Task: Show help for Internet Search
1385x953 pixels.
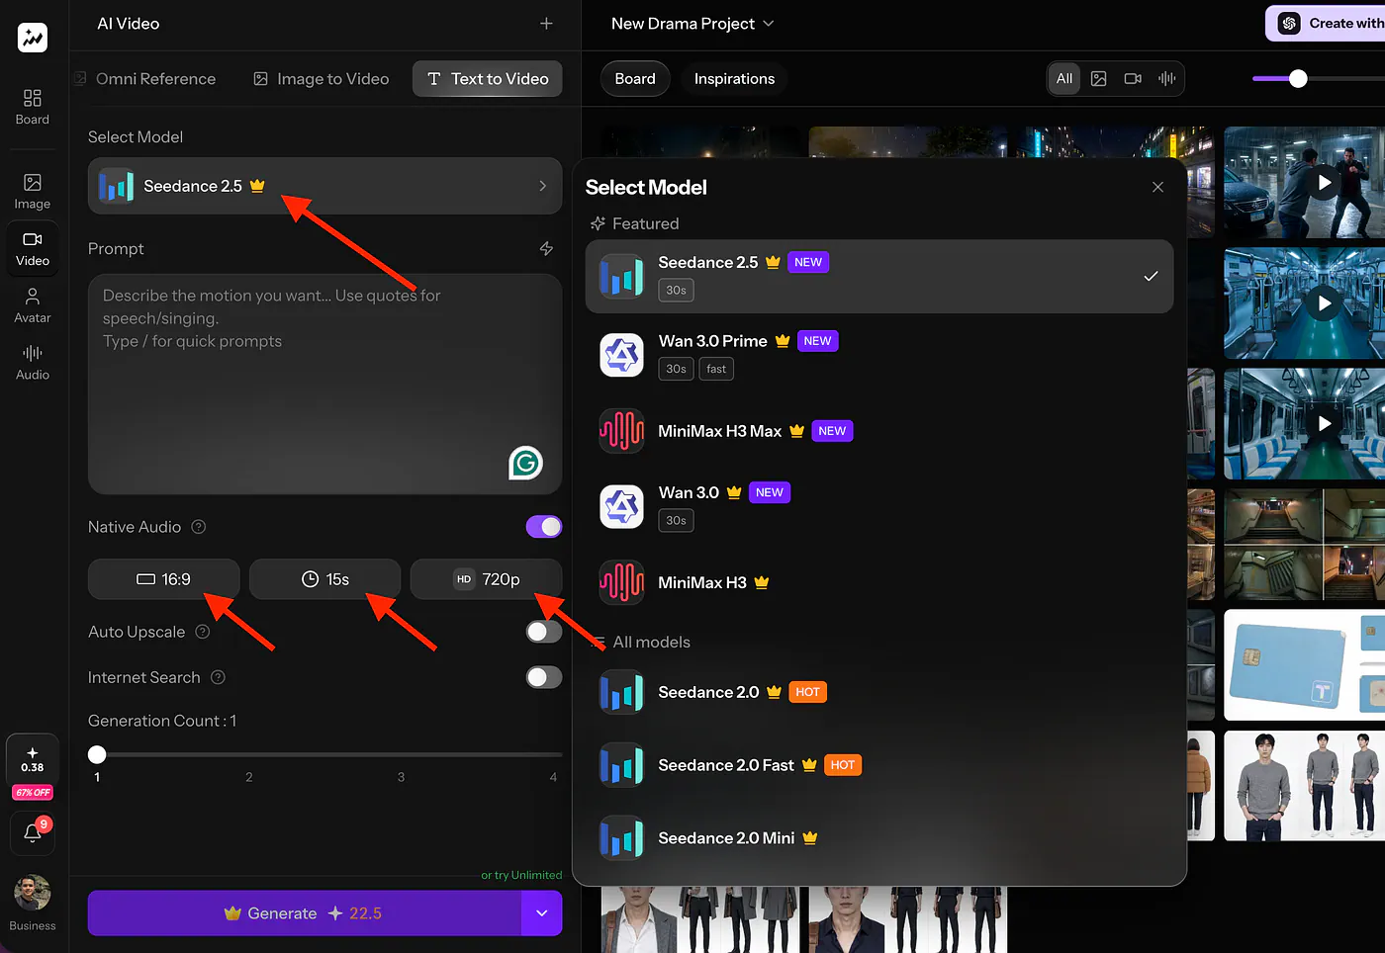Action: coord(219,677)
